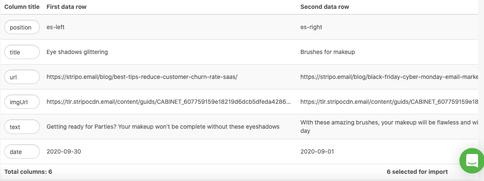Select the 'title' column title pill
The height and width of the screenshot is (181, 484).
click(x=22, y=52)
